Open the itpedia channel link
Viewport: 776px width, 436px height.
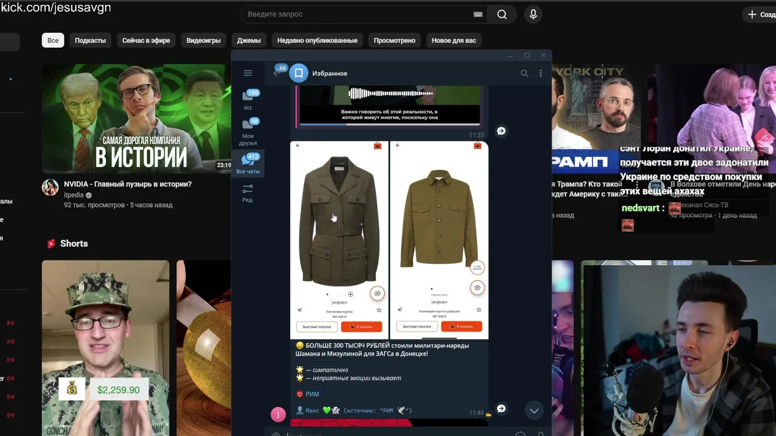tap(73, 195)
